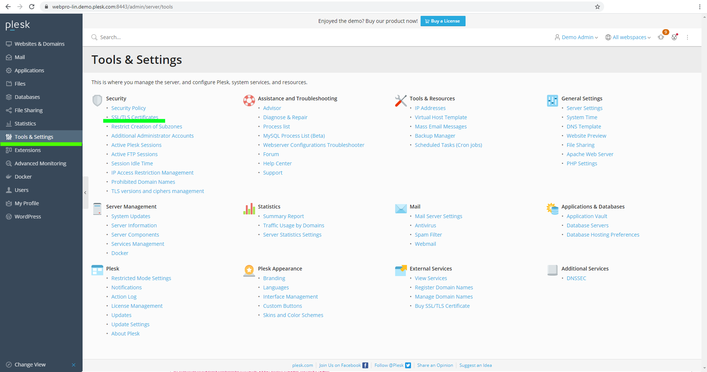The width and height of the screenshot is (707, 372).
Task: Click the Security shield icon
Action: coord(97,100)
